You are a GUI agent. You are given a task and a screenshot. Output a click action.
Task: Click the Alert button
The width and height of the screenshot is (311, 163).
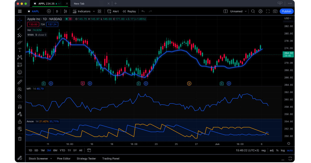tap(113, 11)
